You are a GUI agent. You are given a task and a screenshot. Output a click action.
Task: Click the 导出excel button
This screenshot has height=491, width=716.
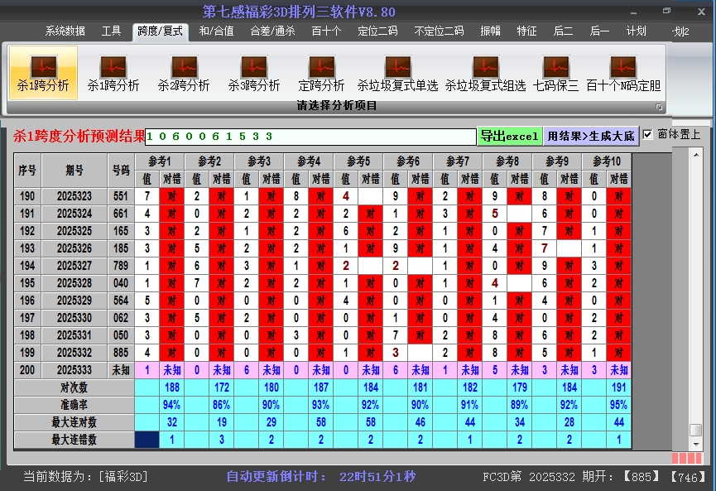509,134
